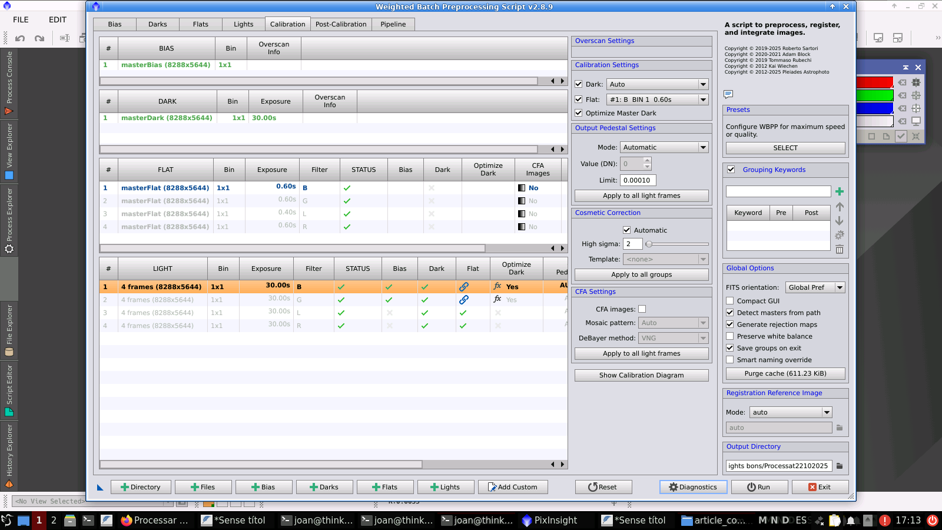Click the keyword settings gear icon

pyautogui.click(x=840, y=235)
